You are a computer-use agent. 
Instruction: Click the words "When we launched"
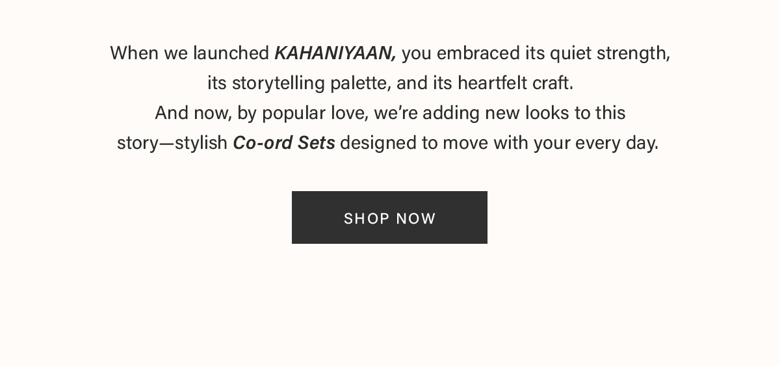[190, 53]
